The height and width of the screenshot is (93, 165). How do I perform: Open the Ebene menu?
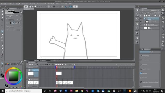(x=33, y=4)
